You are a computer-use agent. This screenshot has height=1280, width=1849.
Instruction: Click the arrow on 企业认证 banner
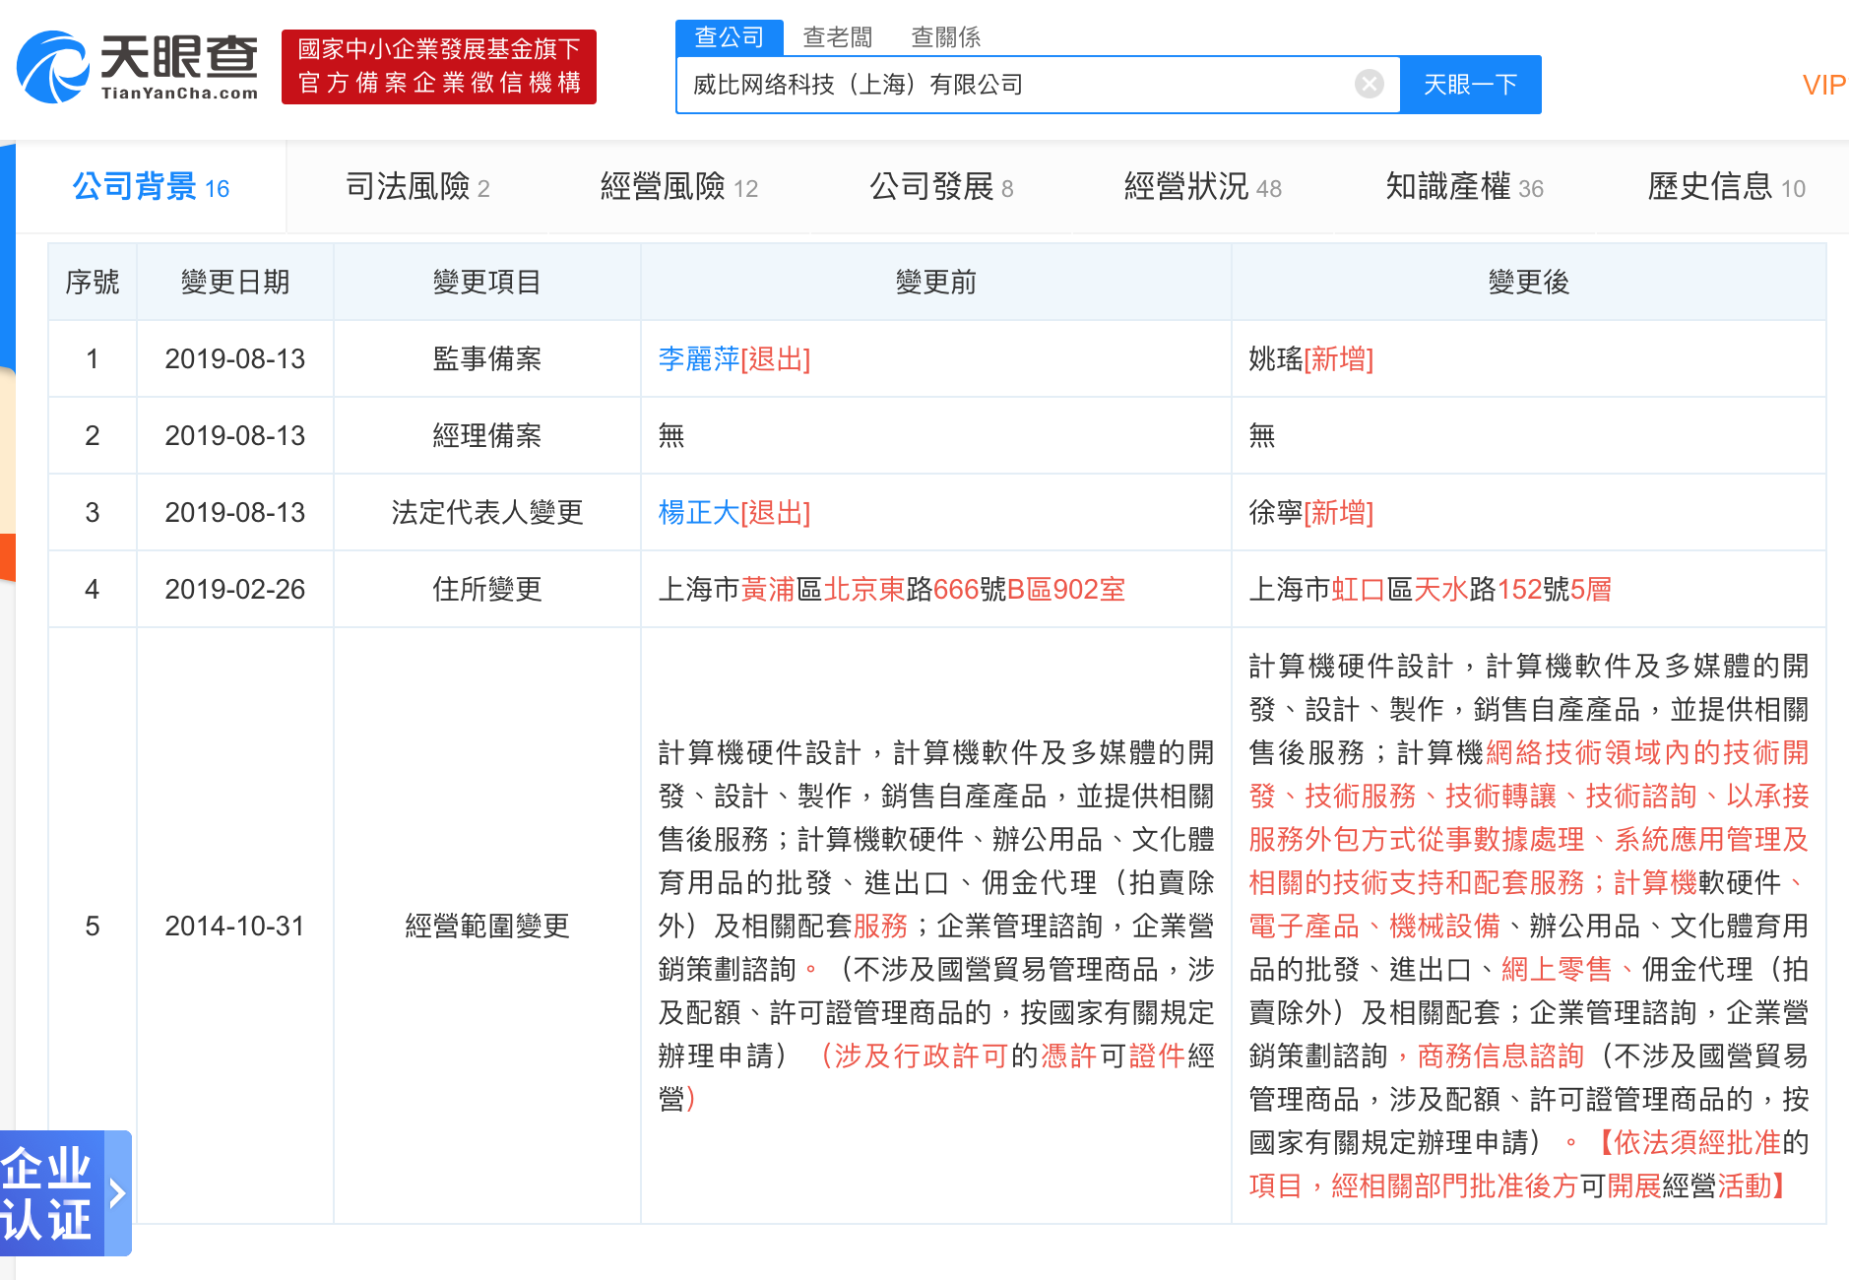click(x=118, y=1193)
